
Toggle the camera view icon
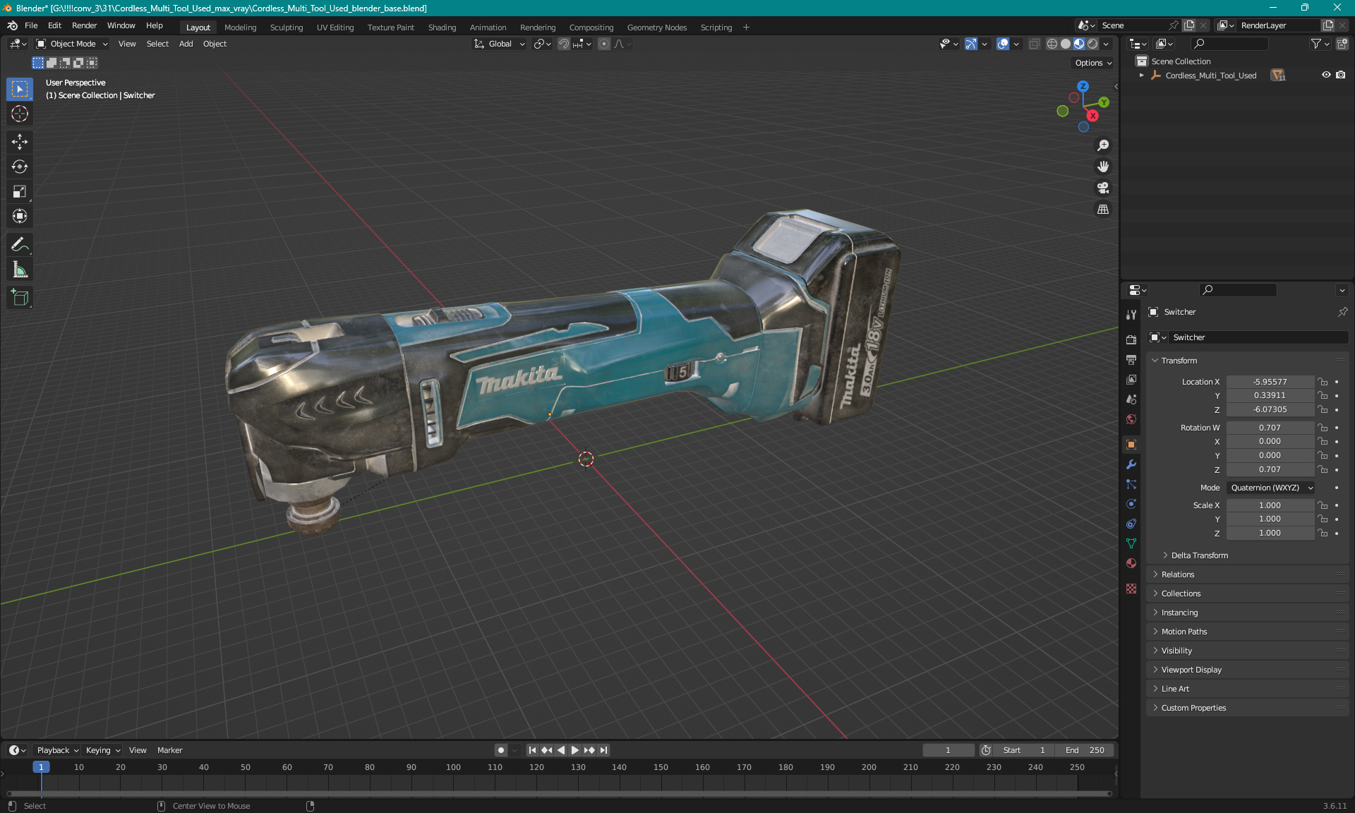coord(1103,188)
